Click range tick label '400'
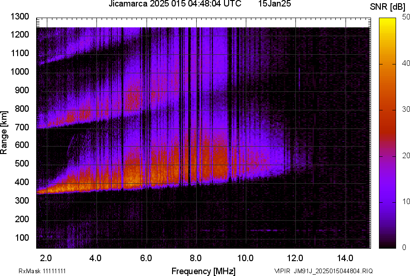This screenshot has height=276, width=410. 22,182
